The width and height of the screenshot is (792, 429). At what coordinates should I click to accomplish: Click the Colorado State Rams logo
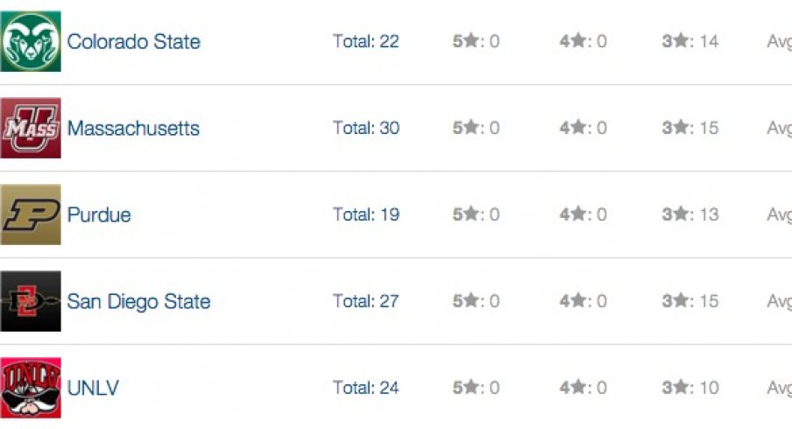pyautogui.click(x=31, y=41)
